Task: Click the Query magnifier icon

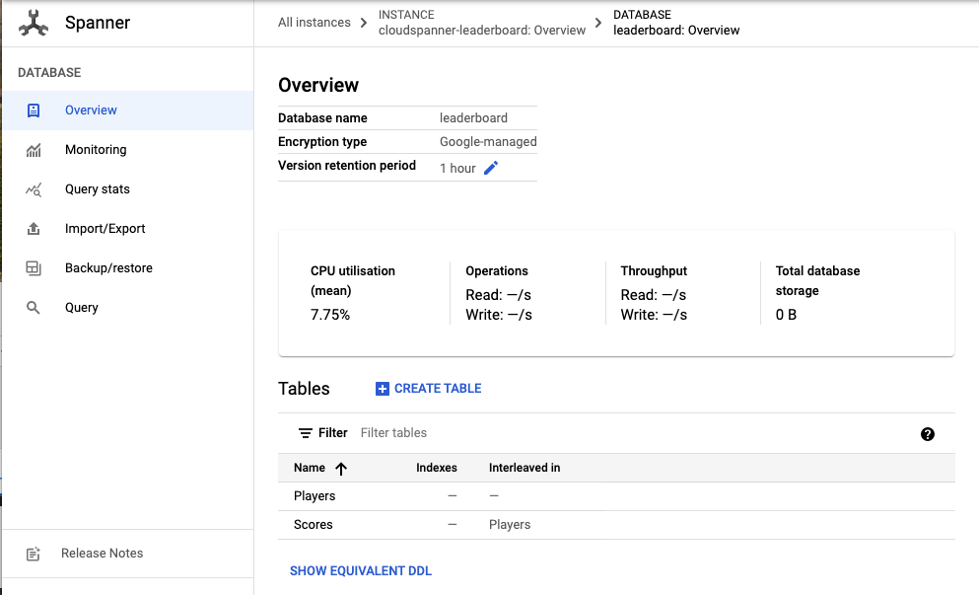Action: [34, 308]
